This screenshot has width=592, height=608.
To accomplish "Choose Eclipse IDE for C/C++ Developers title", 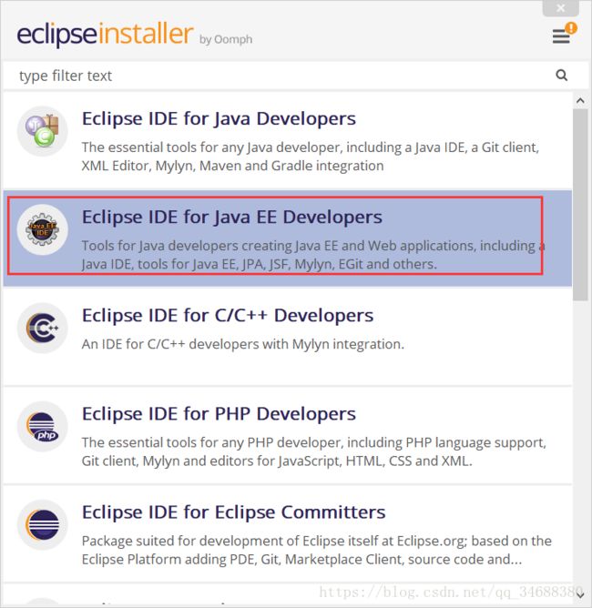I will pyautogui.click(x=228, y=316).
